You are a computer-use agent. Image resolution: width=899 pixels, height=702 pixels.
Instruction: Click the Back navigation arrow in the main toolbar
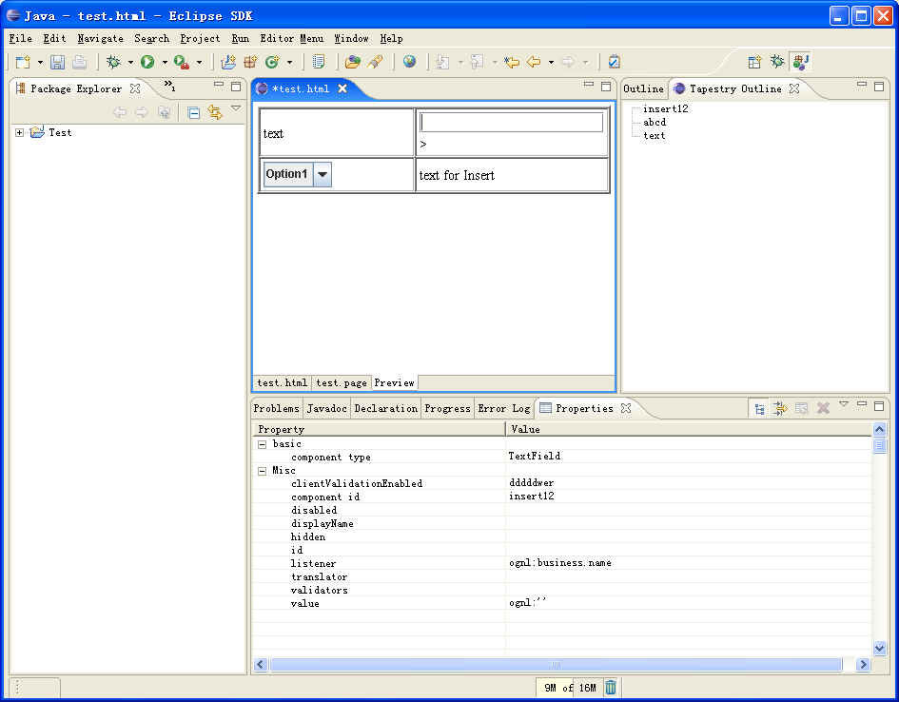(x=534, y=62)
